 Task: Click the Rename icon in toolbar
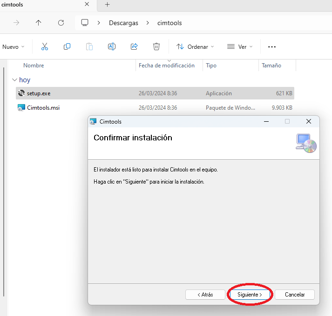(x=112, y=46)
